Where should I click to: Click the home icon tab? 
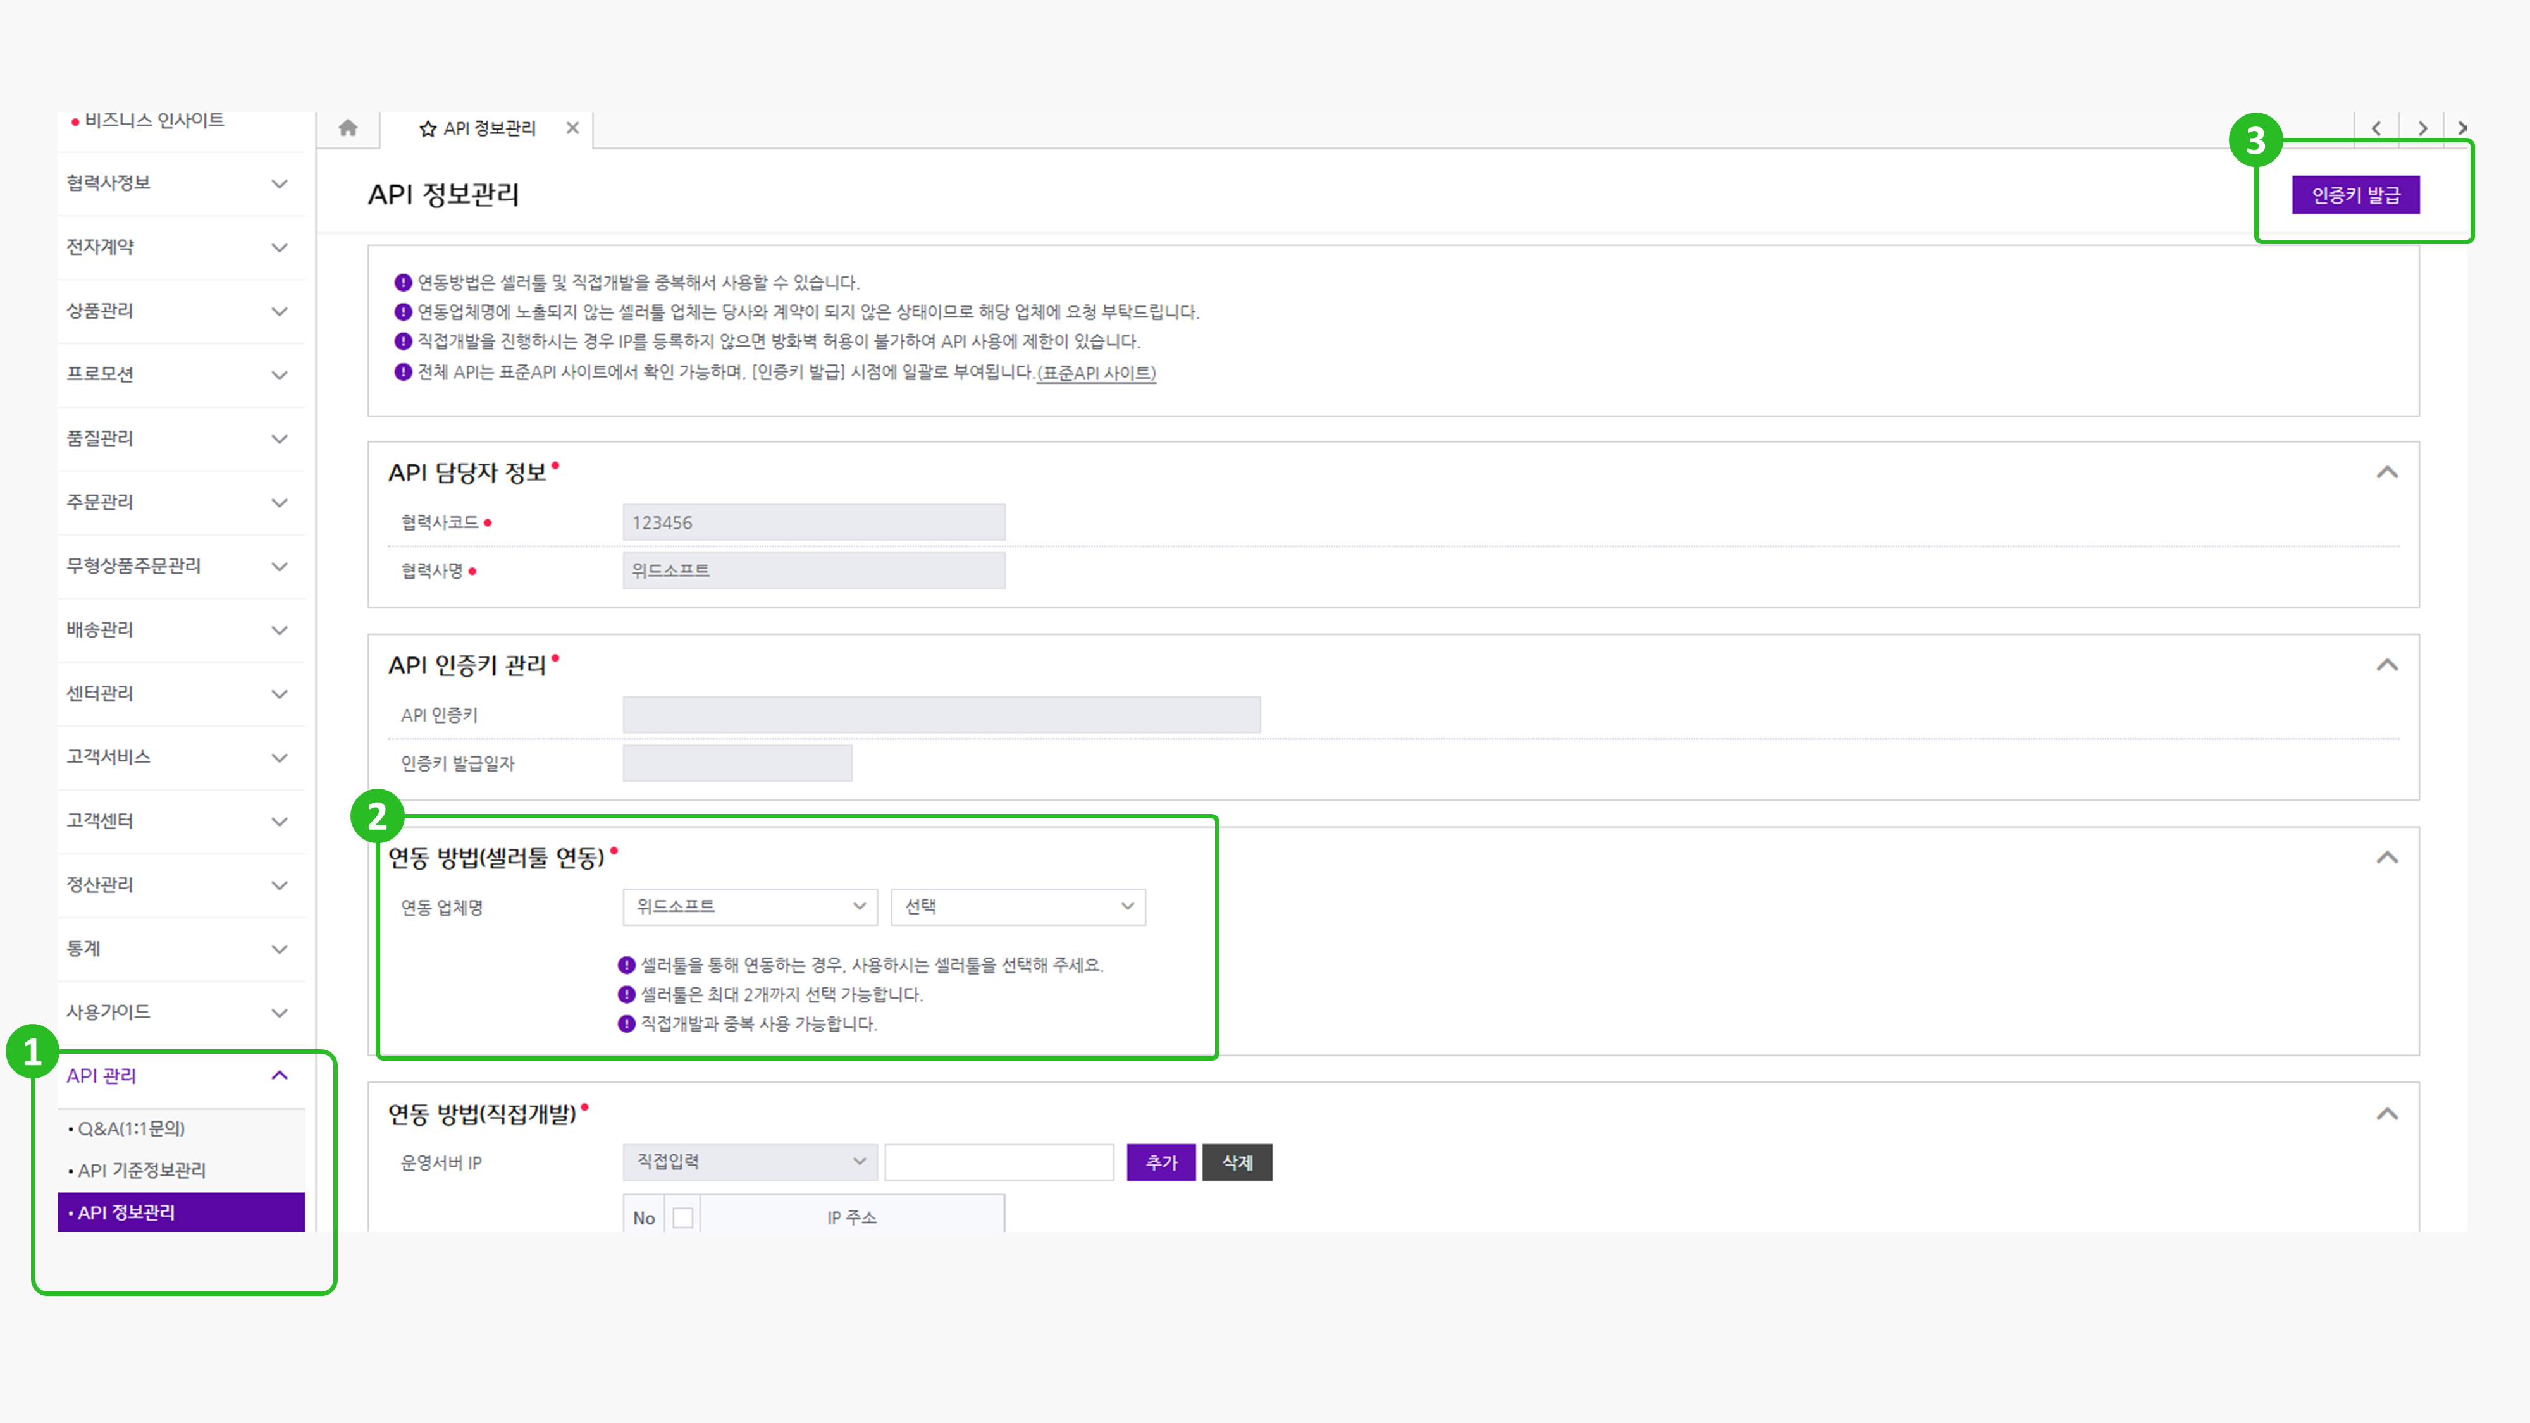348,128
